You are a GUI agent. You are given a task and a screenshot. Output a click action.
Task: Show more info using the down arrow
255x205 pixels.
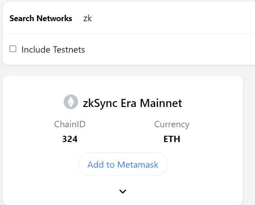pos(123,192)
